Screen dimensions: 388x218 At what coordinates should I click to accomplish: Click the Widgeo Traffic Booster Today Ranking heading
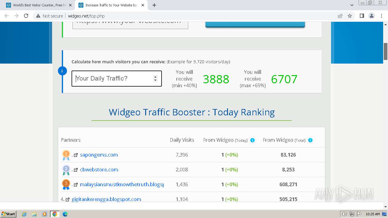click(x=192, y=112)
